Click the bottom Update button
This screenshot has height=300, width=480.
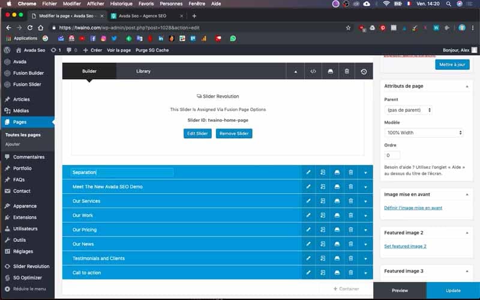click(453, 290)
